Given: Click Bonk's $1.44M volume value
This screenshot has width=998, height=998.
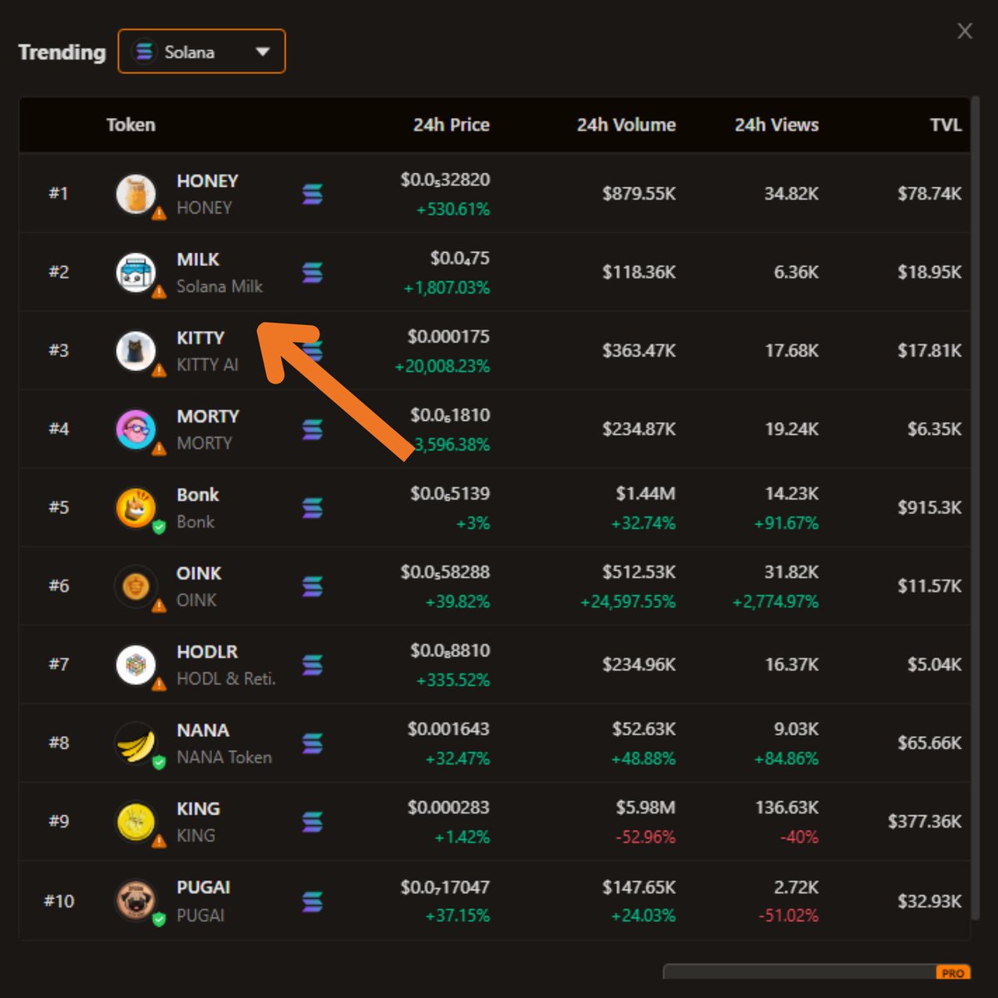Looking at the screenshot, I should click(645, 494).
